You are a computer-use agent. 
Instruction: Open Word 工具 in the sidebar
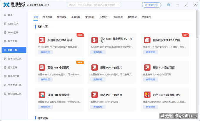[14, 24]
